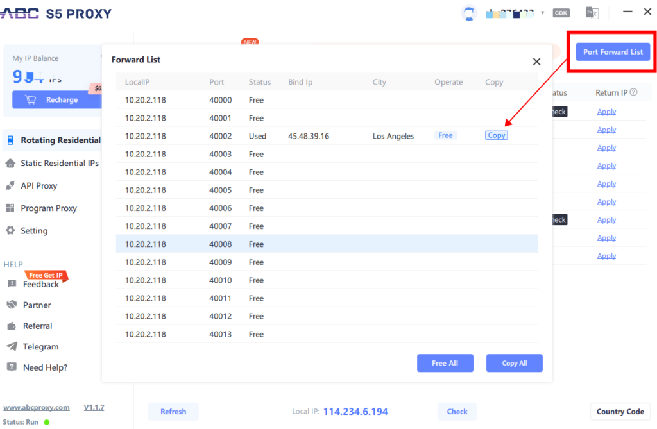Screen dimensions: 657x429
Task: Click the Los Angeles city cell
Action: (x=393, y=136)
